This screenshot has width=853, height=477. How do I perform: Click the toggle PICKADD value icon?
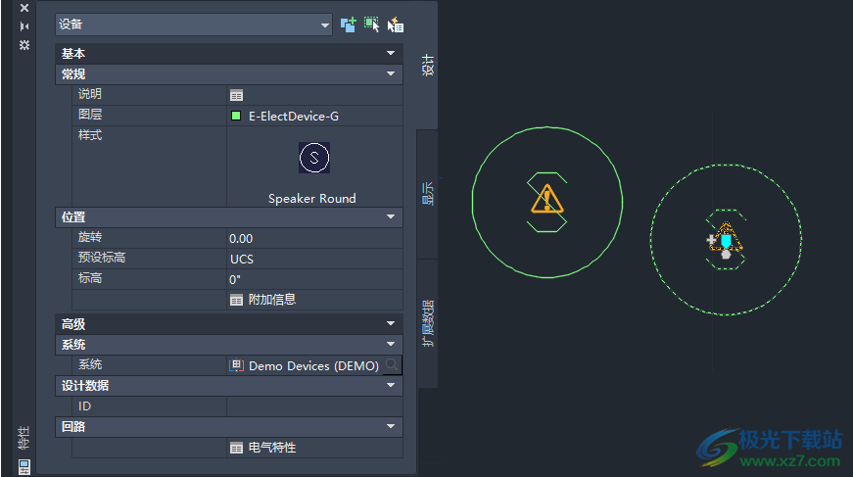point(349,24)
